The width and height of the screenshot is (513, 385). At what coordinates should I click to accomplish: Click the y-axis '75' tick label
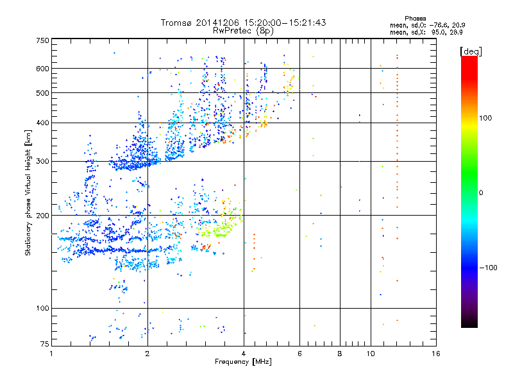pyautogui.click(x=45, y=344)
